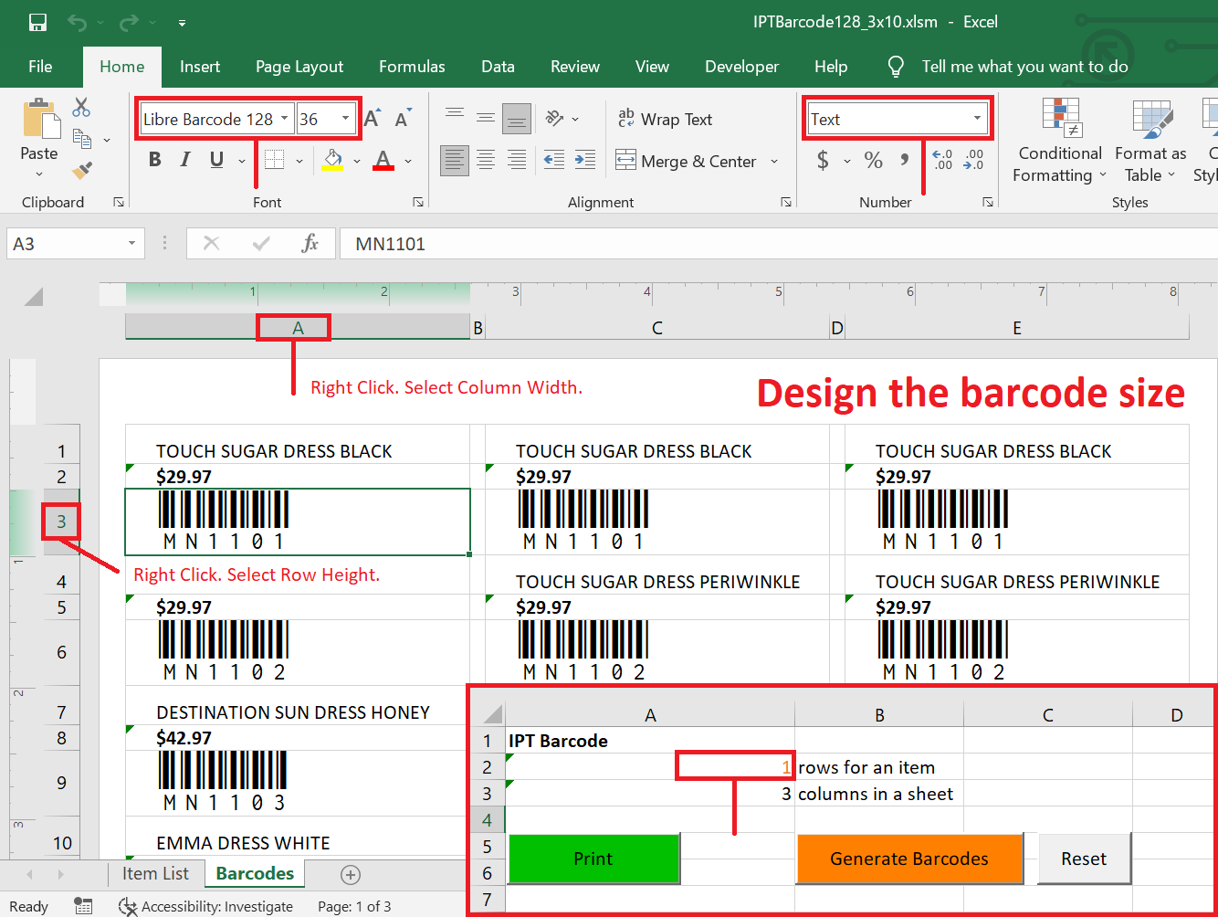The height and width of the screenshot is (917, 1218).
Task: Open Number dialog launcher icon
Action: pos(988,202)
